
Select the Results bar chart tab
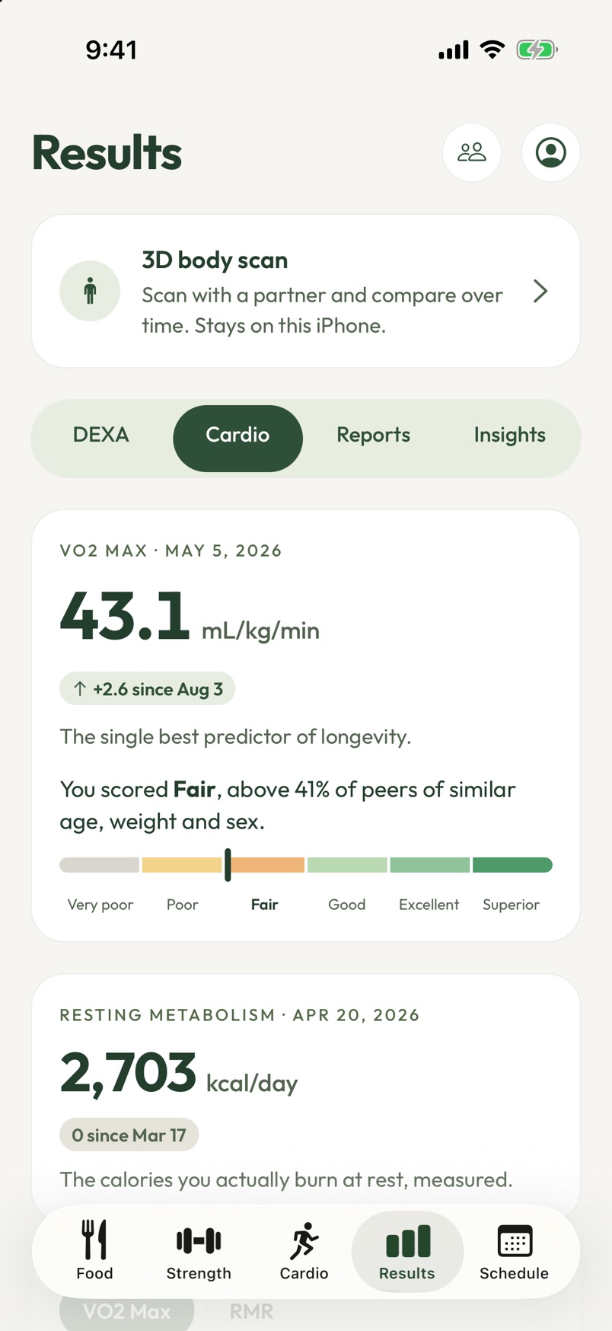click(407, 1251)
